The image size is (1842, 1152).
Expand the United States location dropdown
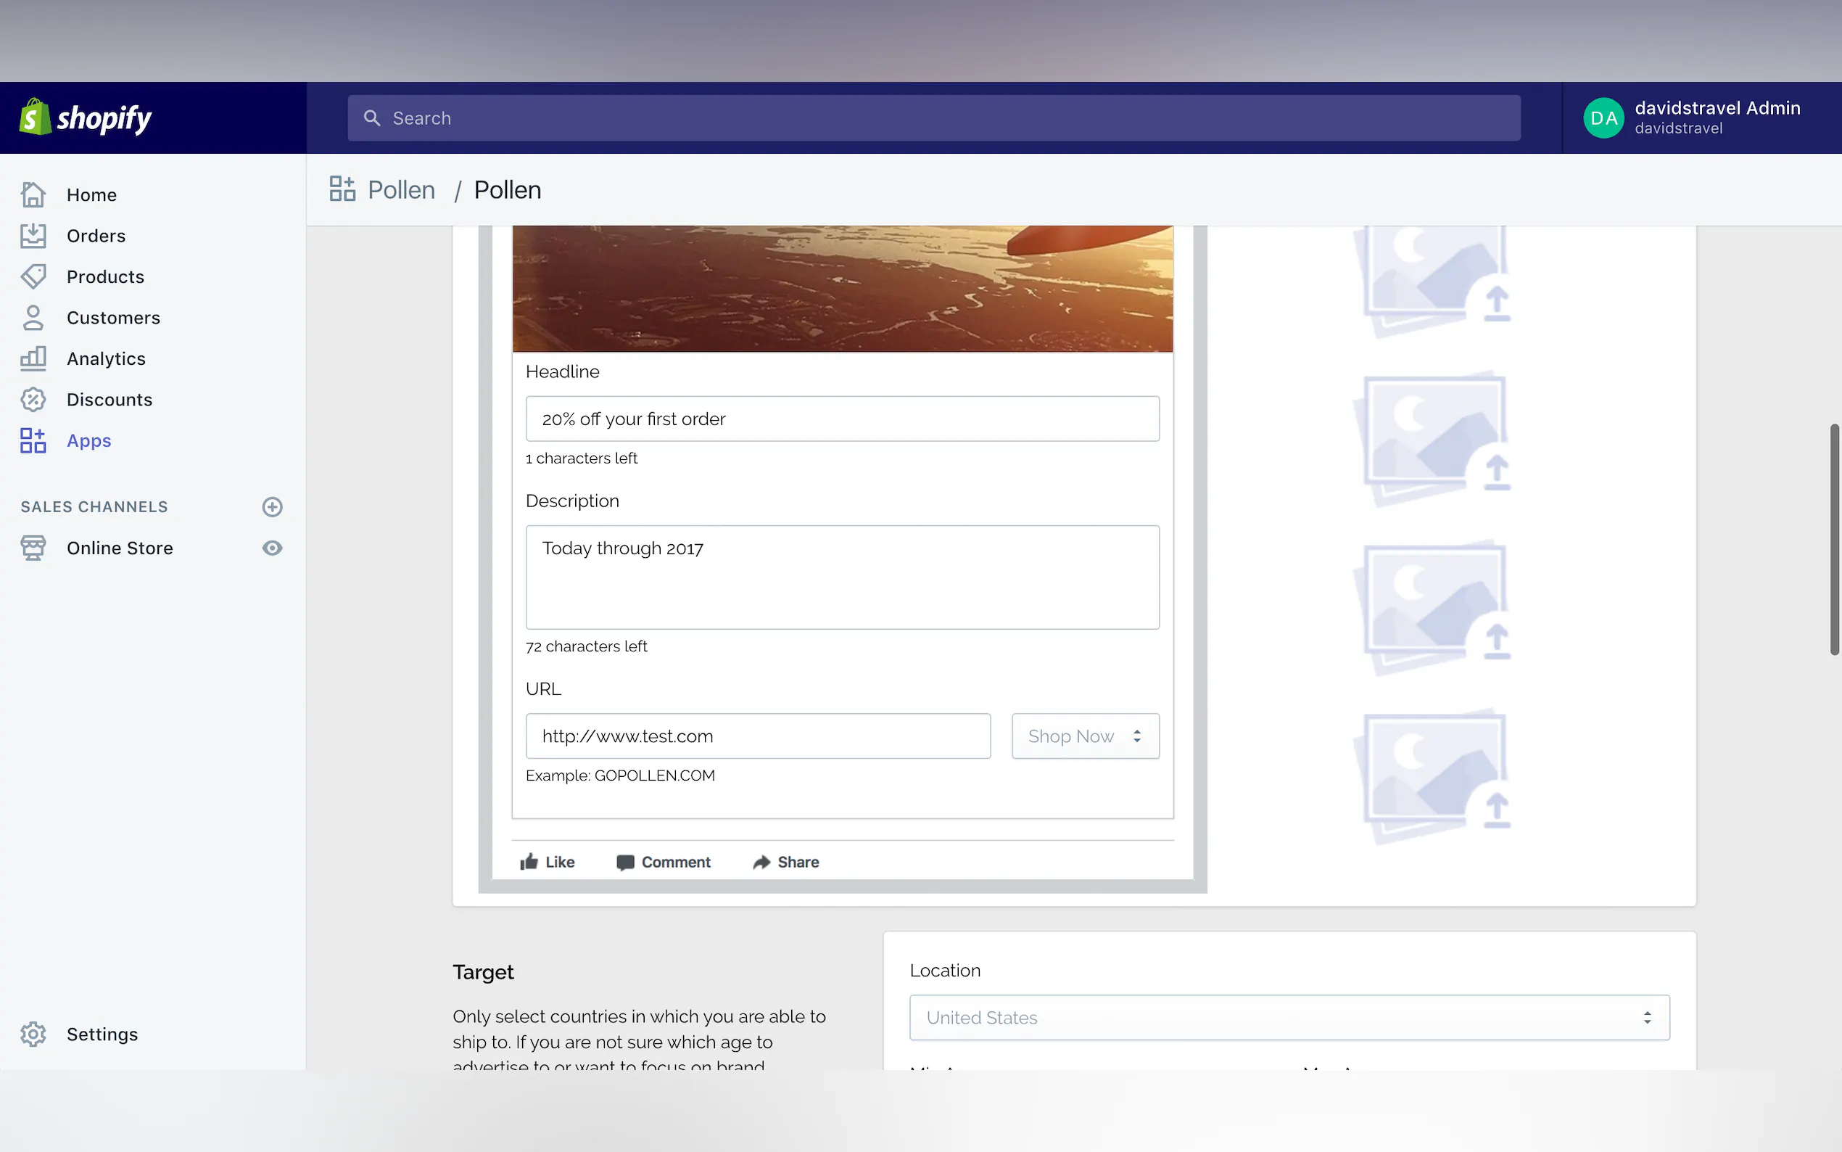(x=1289, y=1017)
